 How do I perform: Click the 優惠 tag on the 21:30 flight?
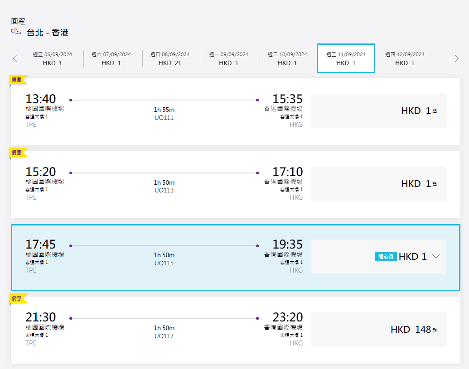click(17, 298)
